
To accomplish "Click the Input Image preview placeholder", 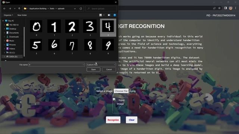I will point(120,105).
